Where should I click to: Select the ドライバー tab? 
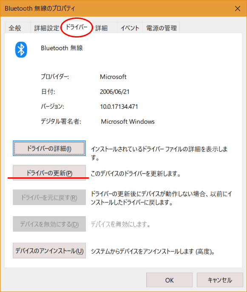coord(77,27)
